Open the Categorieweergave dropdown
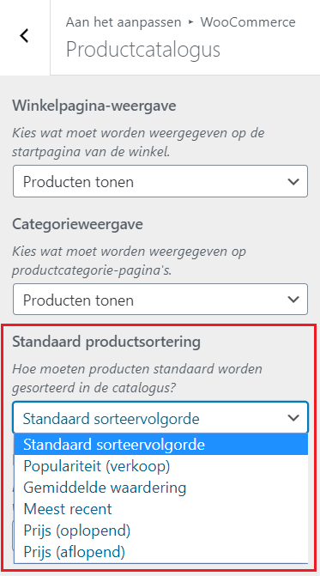This screenshot has width=320, height=576. tap(160, 300)
